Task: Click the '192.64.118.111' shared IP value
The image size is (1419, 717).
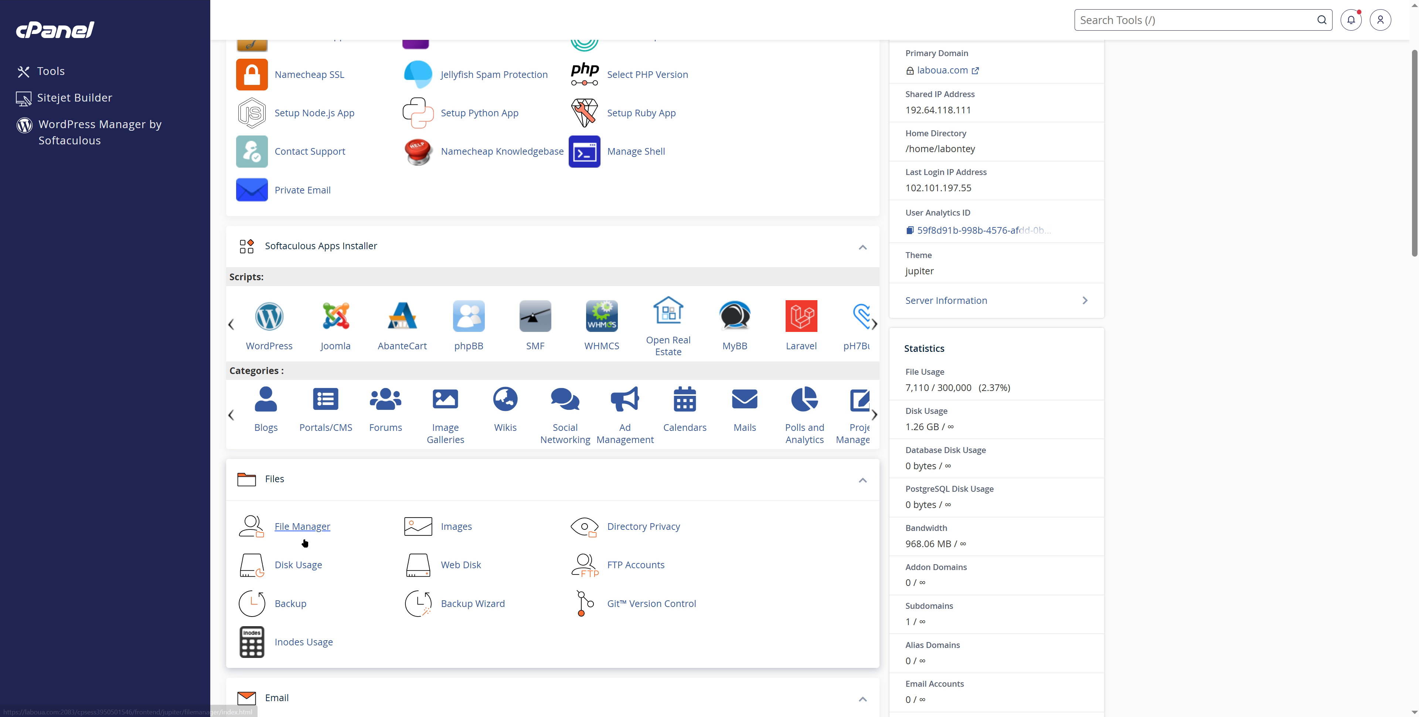Action: (938, 110)
